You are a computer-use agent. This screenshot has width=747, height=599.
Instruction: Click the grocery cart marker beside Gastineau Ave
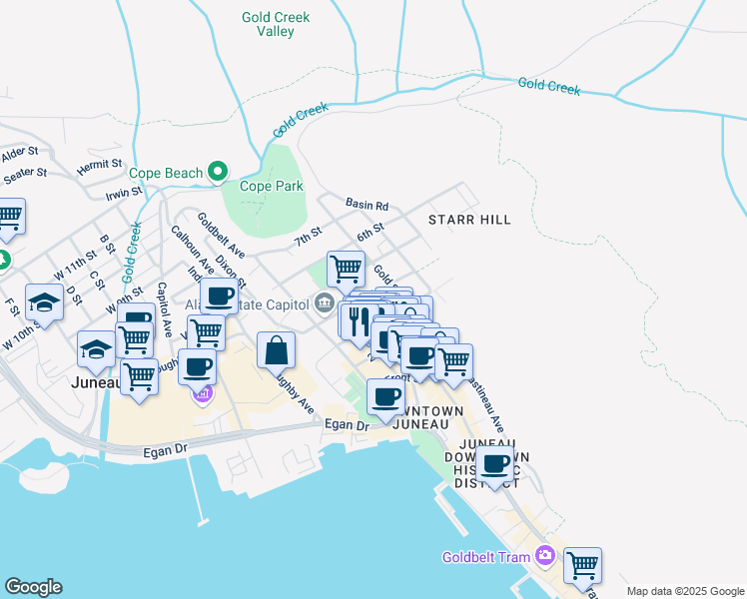pyautogui.click(x=454, y=362)
